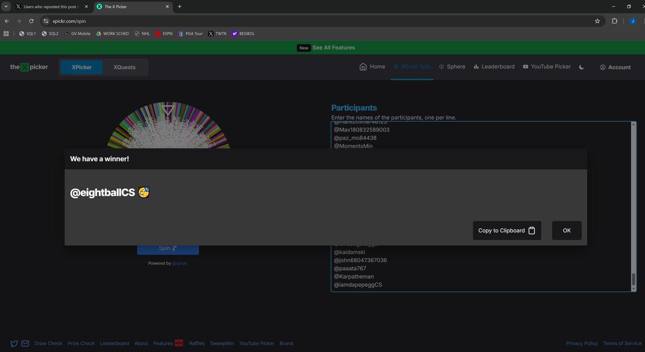Open the WORK SCHED bookmark
The height and width of the screenshot is (352, 645).
click(x=112, y=33)
